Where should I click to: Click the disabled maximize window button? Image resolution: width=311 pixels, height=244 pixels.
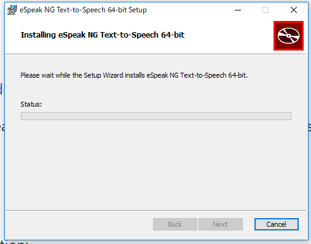(x=266, y=10)
